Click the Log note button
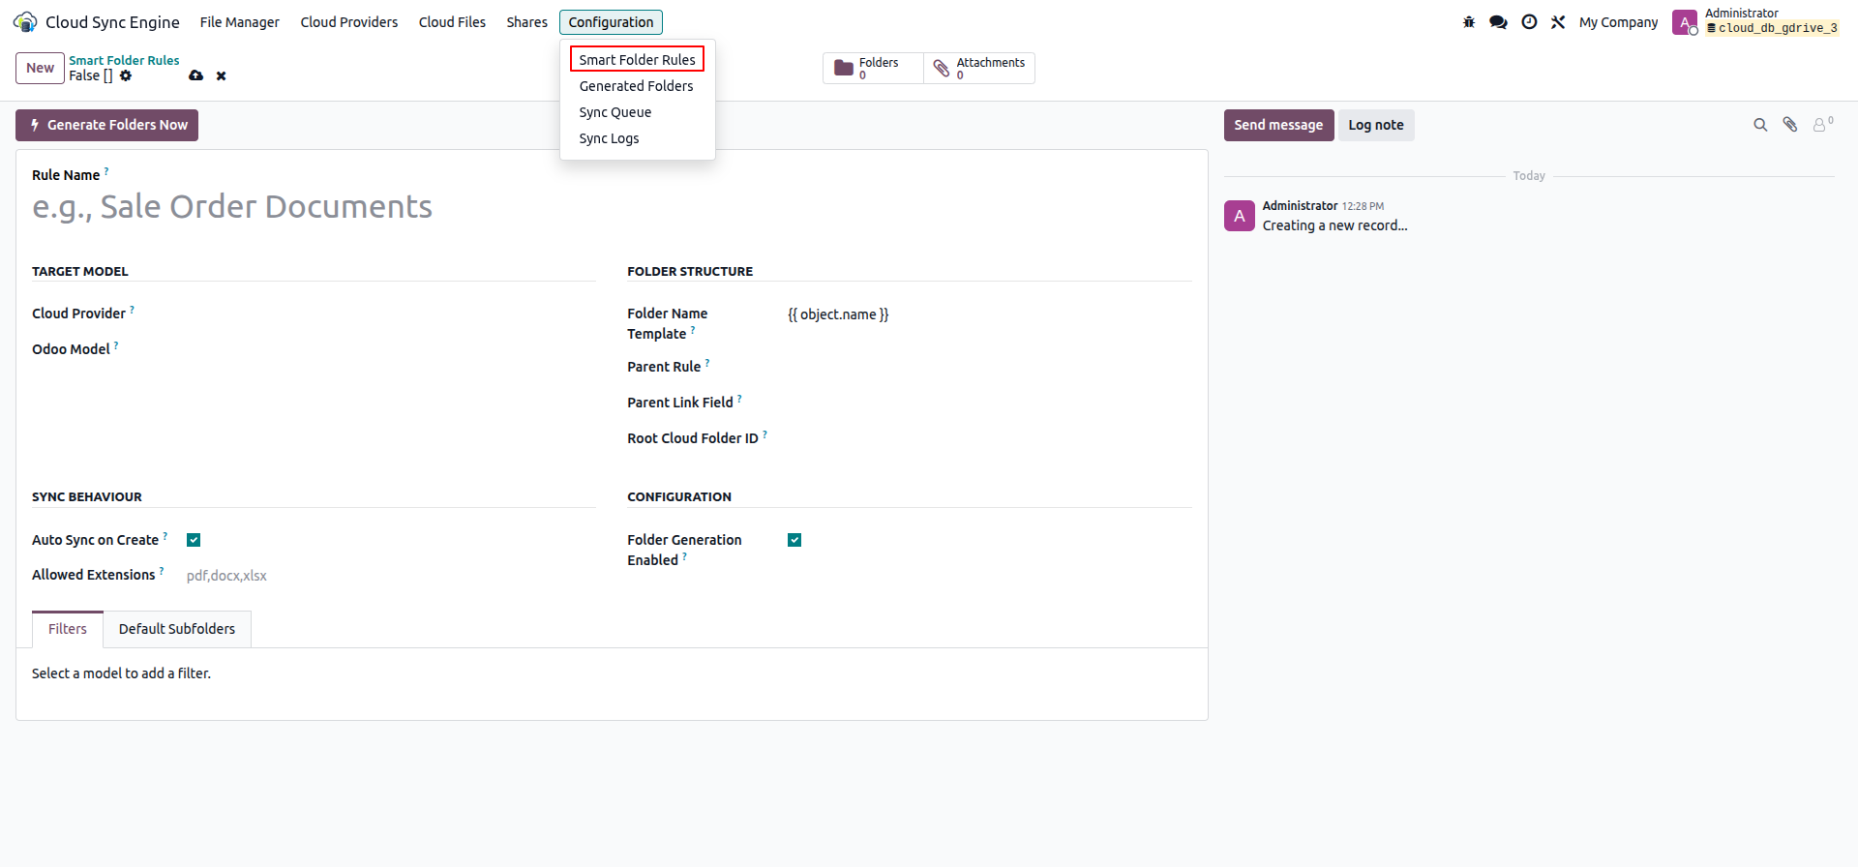The width and height of the screenshot is (1858, 867). point(1376,125)
